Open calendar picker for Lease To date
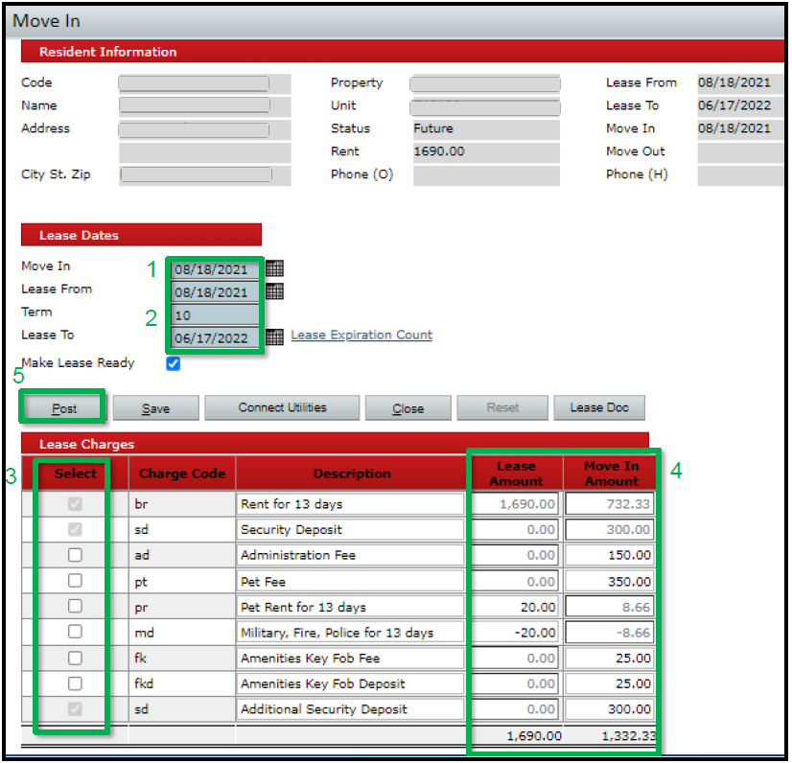Screen dimensions: 792x763 point(274,336)
